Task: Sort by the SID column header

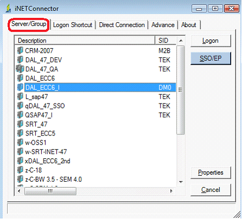Action: tap(165, 41)
